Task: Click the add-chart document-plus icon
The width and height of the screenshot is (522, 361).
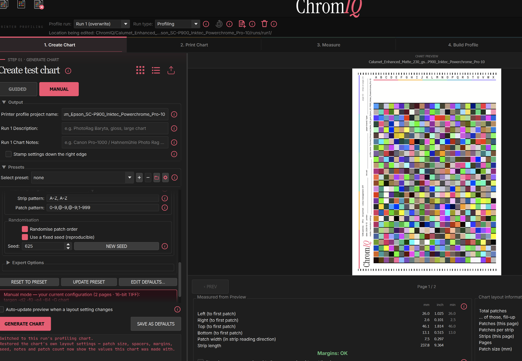Action: [x=242, y=24]
